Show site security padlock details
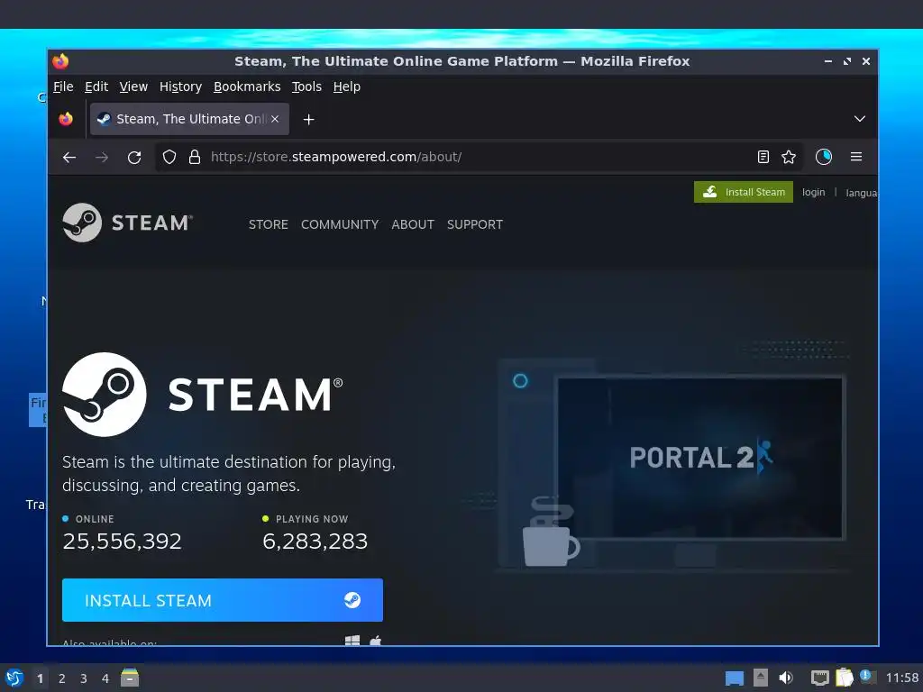Viewport: 923px width, 692px height. [195, 157]
